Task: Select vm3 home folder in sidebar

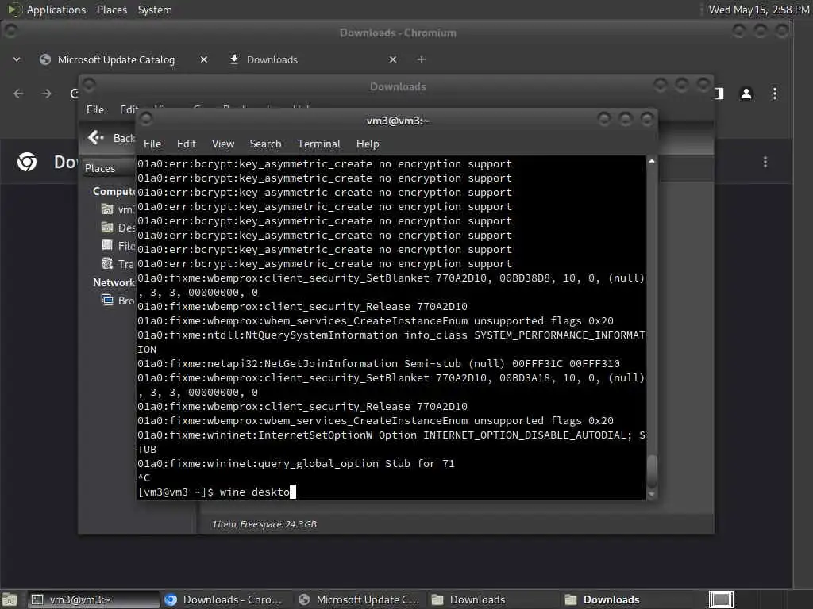Action: [118, 209]
